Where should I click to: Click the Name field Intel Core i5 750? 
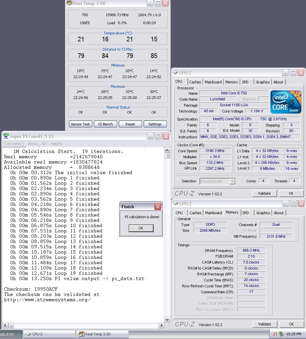coord(234,93)
